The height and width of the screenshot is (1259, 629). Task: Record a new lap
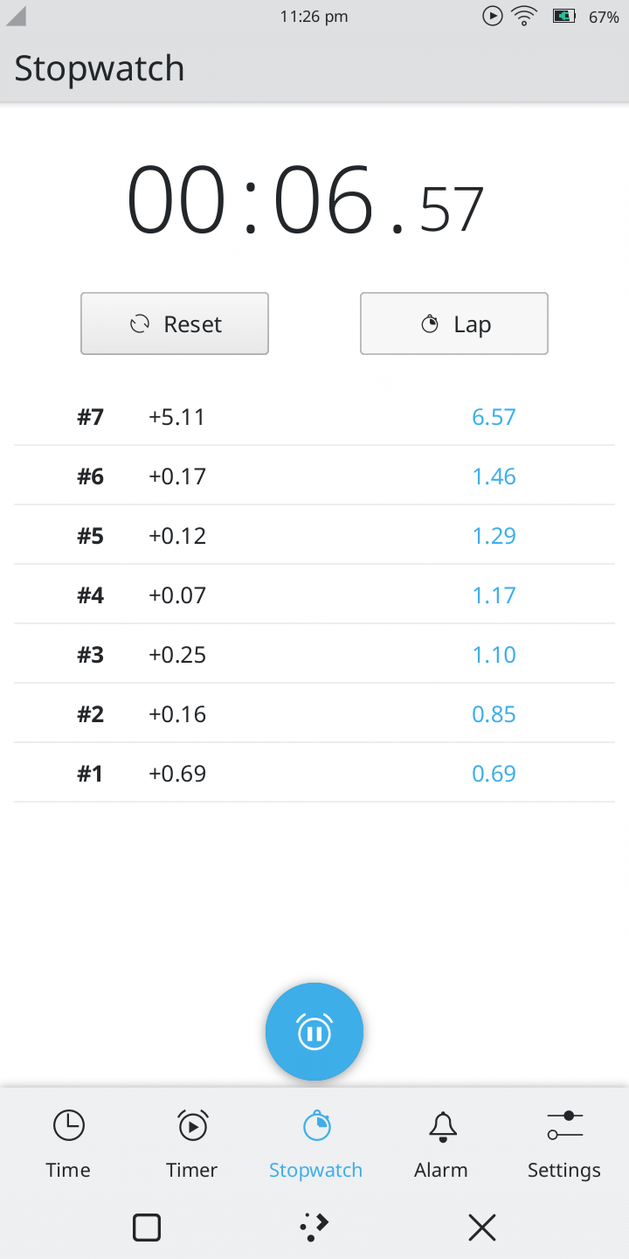click(x=454, y=323)
